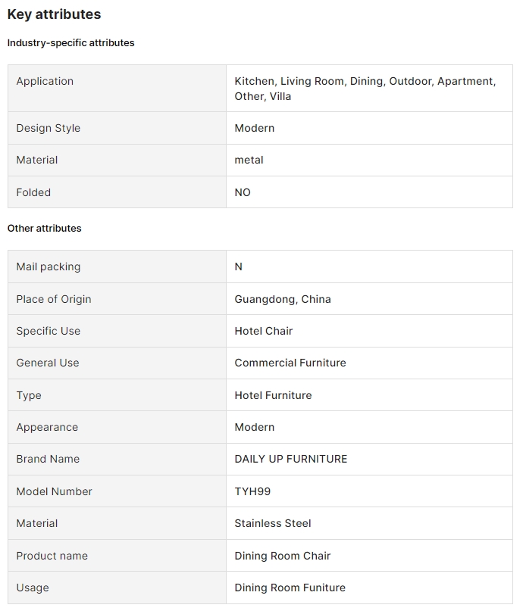The width and height of the screenshot is (523, 611).
Task: Click the Guangdong, China origin value
Action: click(282, 299)
